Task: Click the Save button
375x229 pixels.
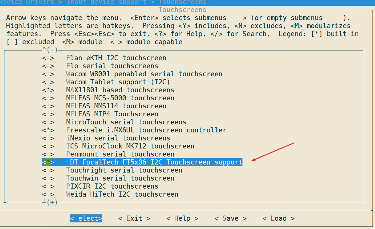Action: (x=230, y=218)
